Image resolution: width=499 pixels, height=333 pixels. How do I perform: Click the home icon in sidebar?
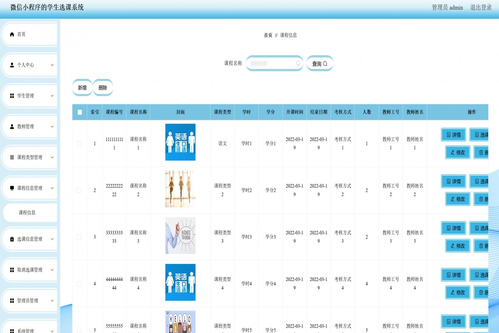pyautogui.click(x=12, y=35)
